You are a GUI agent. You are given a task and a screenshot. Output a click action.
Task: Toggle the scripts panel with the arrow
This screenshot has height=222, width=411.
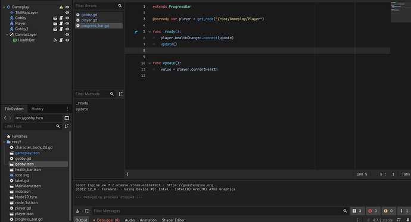click(x=127, y=174)
